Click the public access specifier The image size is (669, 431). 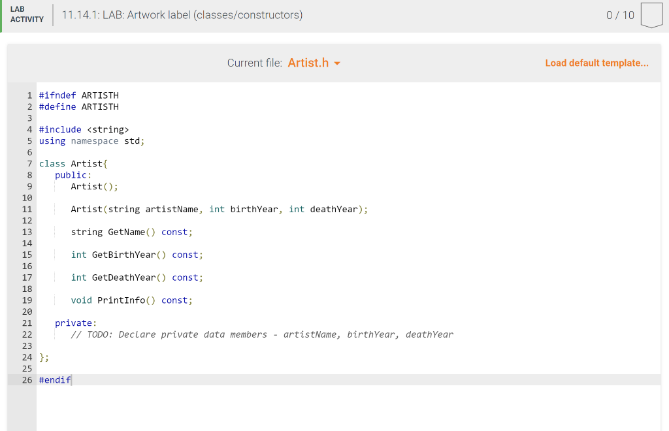click(x=72, y=174)
